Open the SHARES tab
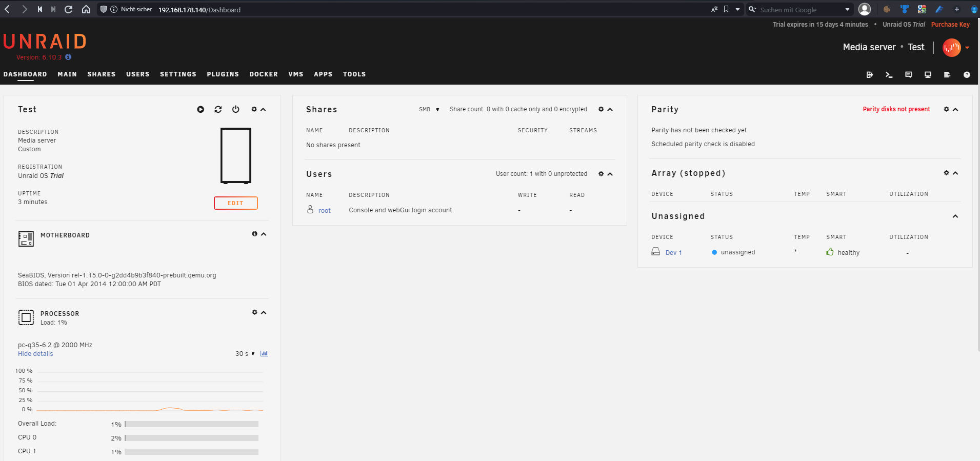 [102, 74]
